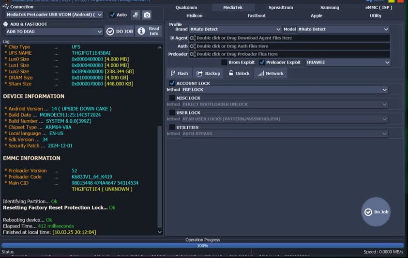Switch to the Fastboot tab
The height and width of the screenshot is (258, 408).
pyautogui.click(x=257, y=16)
